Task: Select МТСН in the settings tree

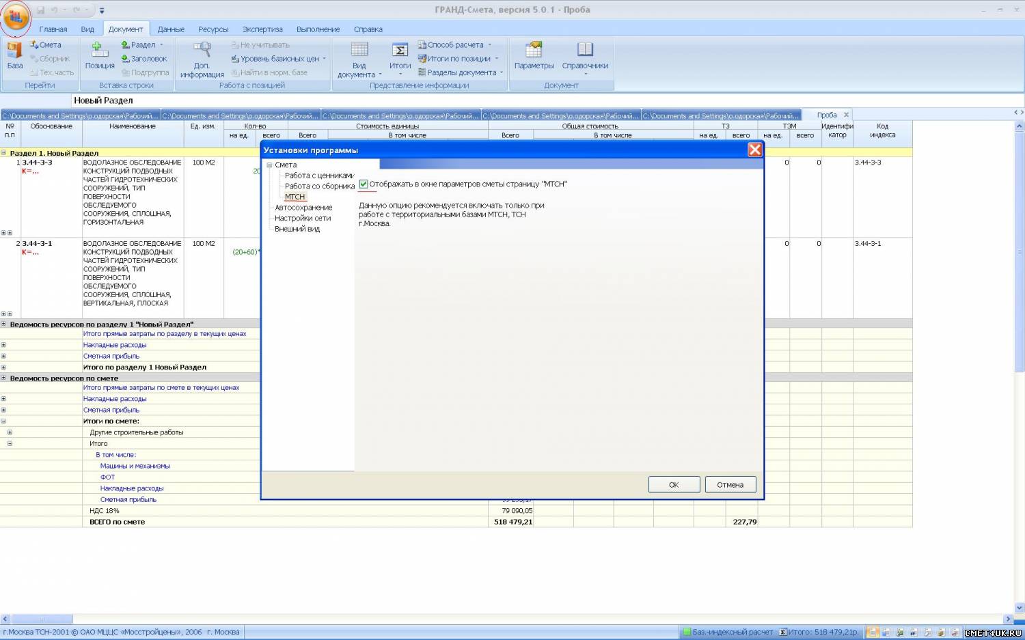Action: click(295, 197)
